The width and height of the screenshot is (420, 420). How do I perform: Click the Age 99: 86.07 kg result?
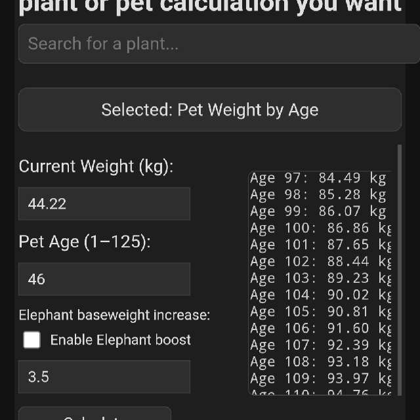[318, 212]
